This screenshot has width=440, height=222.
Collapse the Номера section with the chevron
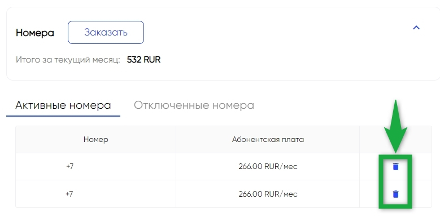416,28
